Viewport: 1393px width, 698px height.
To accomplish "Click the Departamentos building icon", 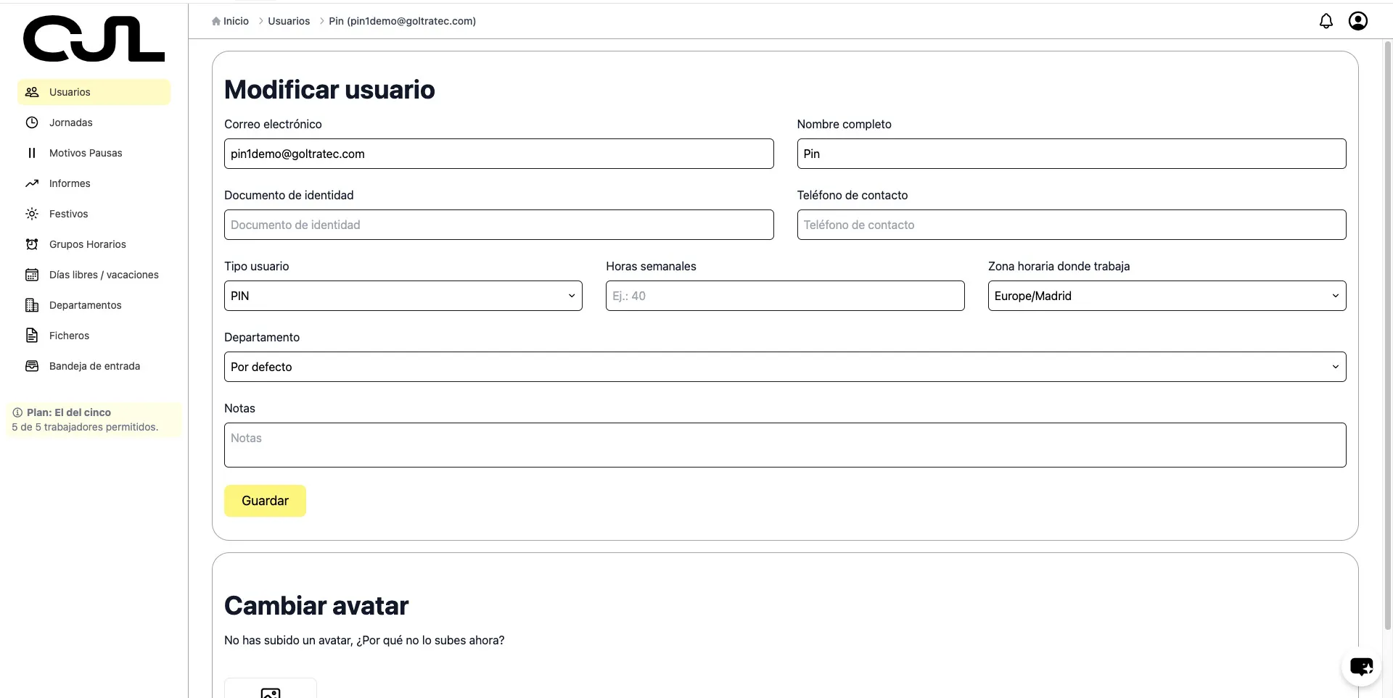I will (32, 305).
